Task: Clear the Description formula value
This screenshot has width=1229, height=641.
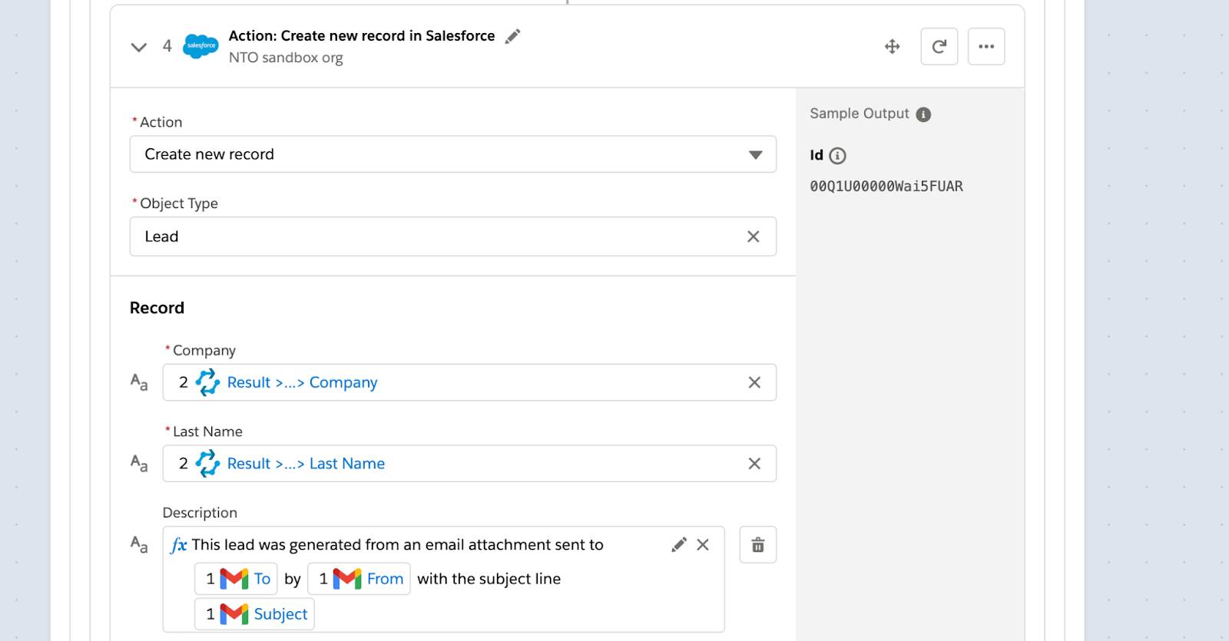Action: coord(703,545)
